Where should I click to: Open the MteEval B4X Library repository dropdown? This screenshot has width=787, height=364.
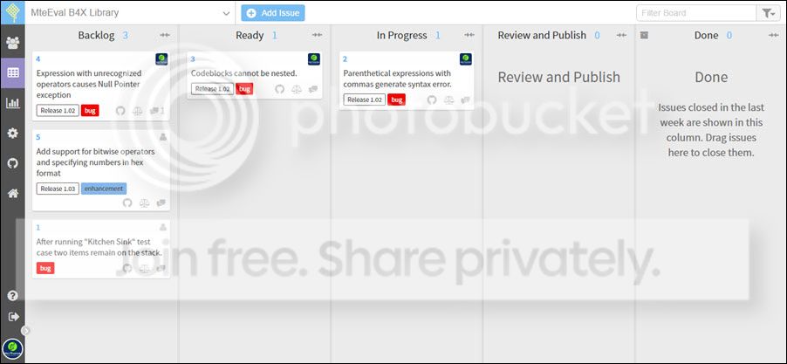coord(130,13)
